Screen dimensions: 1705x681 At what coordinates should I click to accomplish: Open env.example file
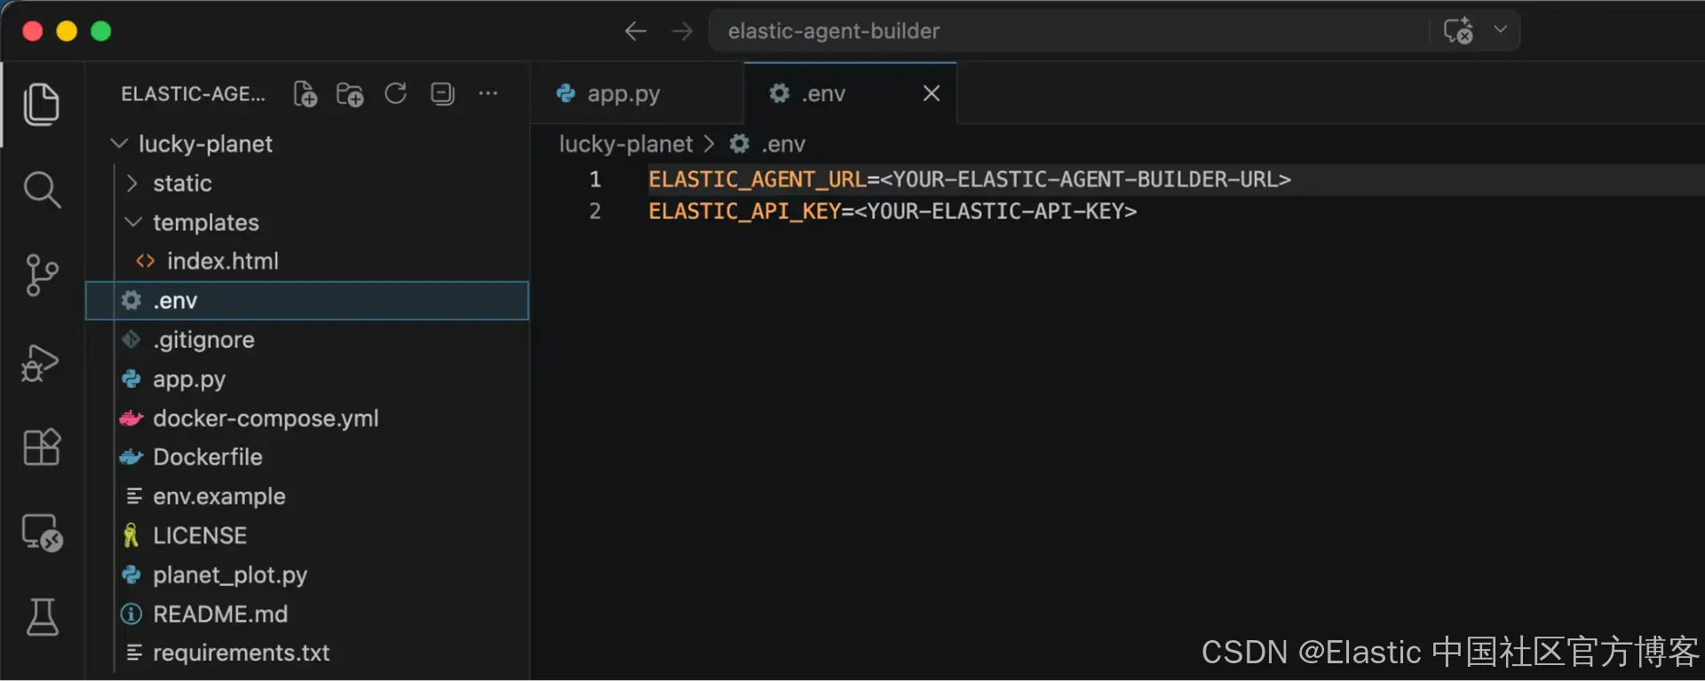point(307,496)
